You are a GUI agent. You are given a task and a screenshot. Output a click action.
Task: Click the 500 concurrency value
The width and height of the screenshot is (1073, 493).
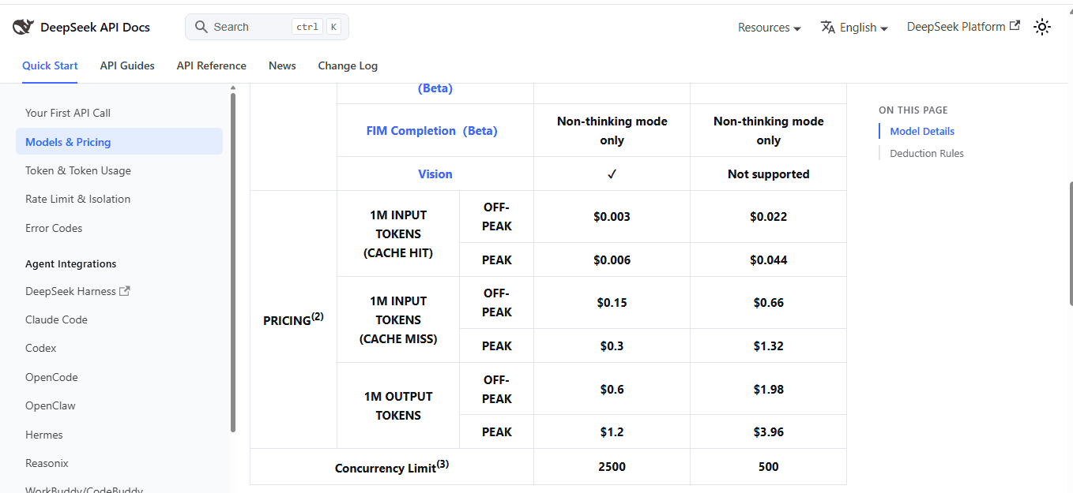769,466
